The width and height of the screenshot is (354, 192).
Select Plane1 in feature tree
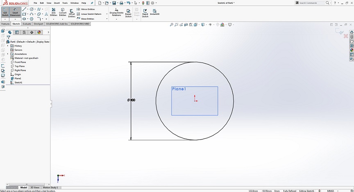click(18, 78)
